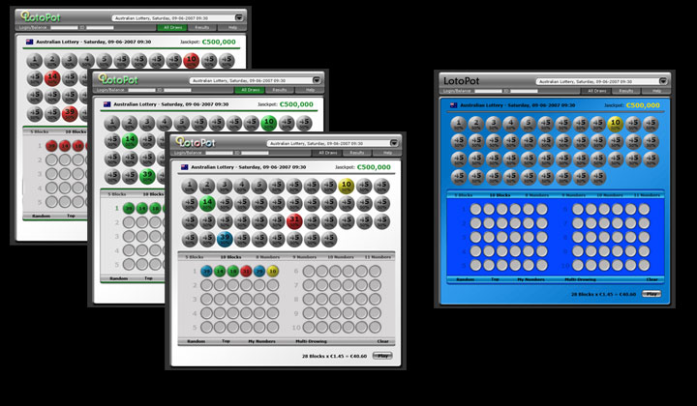Deselect red ball 31 in front white window
The width and height of the screenshot is (697, 406).
[294, 221]
